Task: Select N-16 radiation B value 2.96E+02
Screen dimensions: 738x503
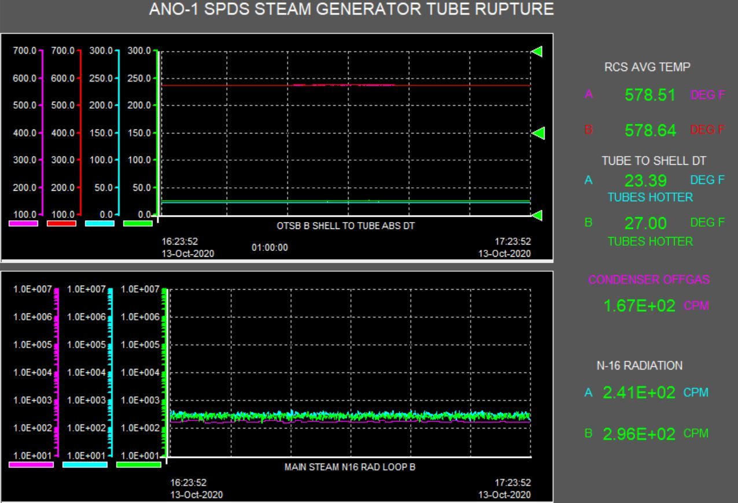Action: coord(639,434)
